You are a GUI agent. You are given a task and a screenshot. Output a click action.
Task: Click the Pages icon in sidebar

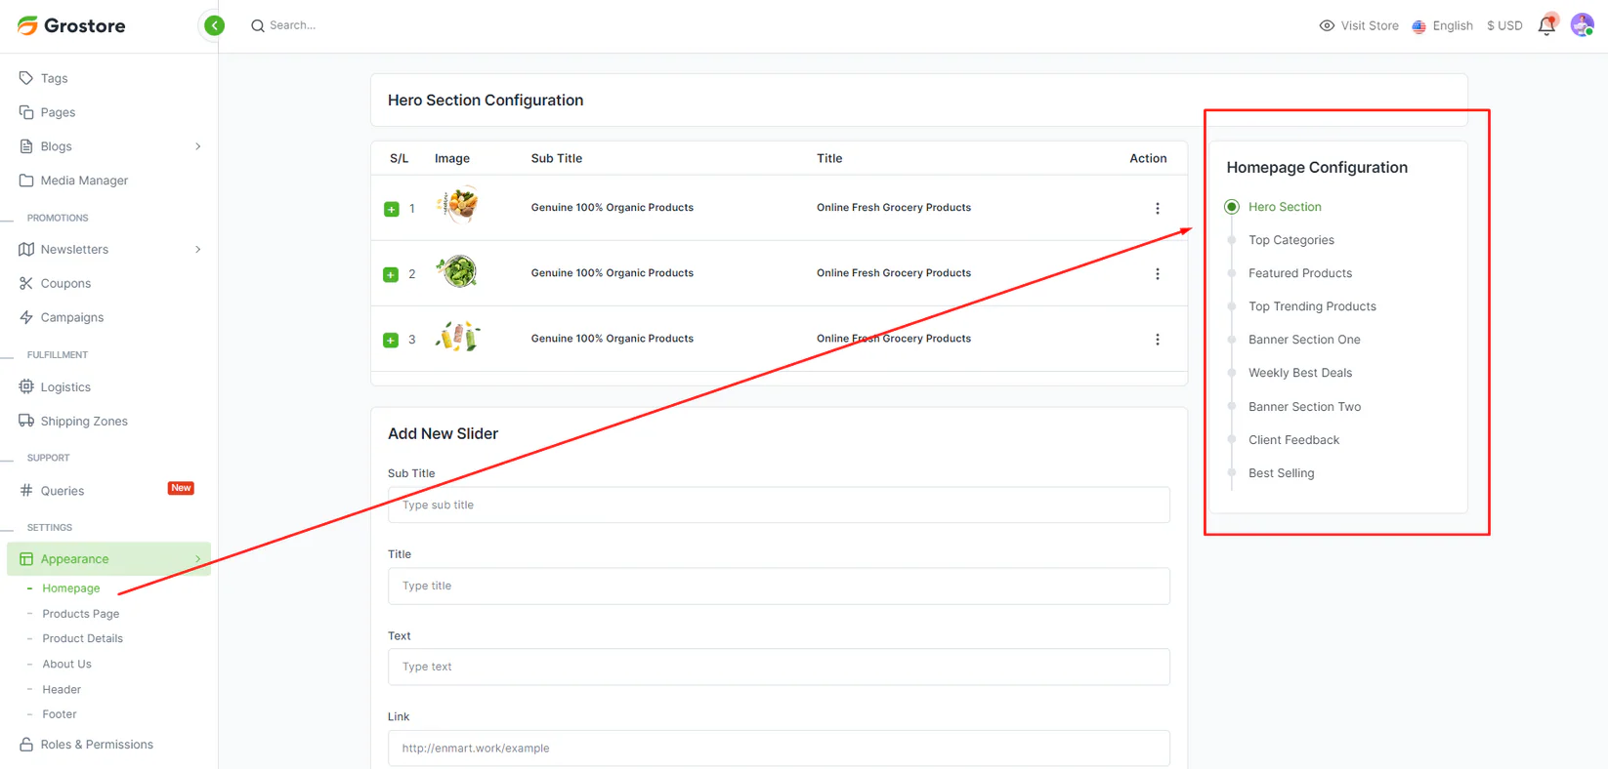(26, 112)
